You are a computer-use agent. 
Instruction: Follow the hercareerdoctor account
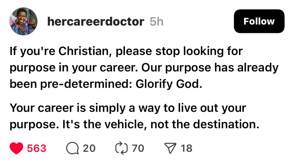pyautogui.click(x=259, y=21)
